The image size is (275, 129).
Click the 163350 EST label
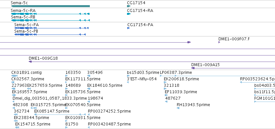point(73,73)
